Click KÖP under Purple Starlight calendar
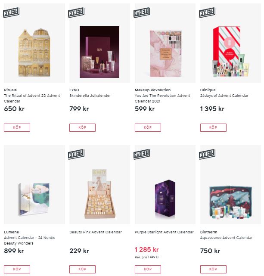 (x=148, y=269)
